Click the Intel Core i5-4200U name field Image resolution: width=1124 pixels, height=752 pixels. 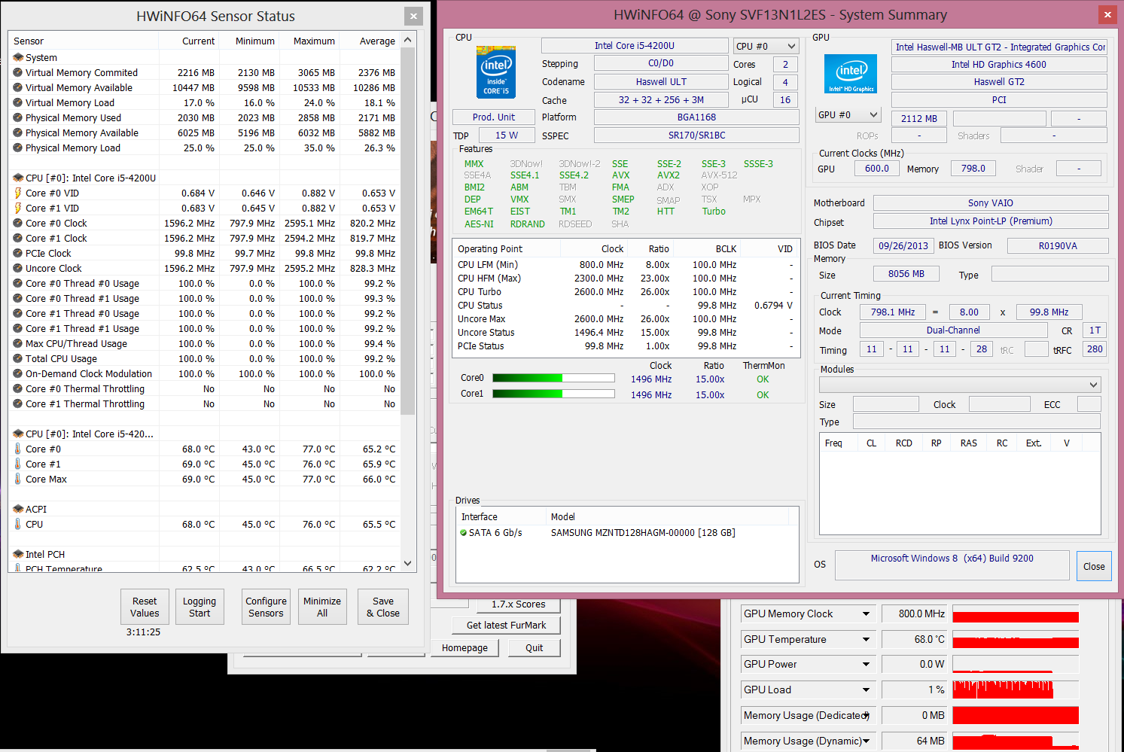tap(635, 46)
